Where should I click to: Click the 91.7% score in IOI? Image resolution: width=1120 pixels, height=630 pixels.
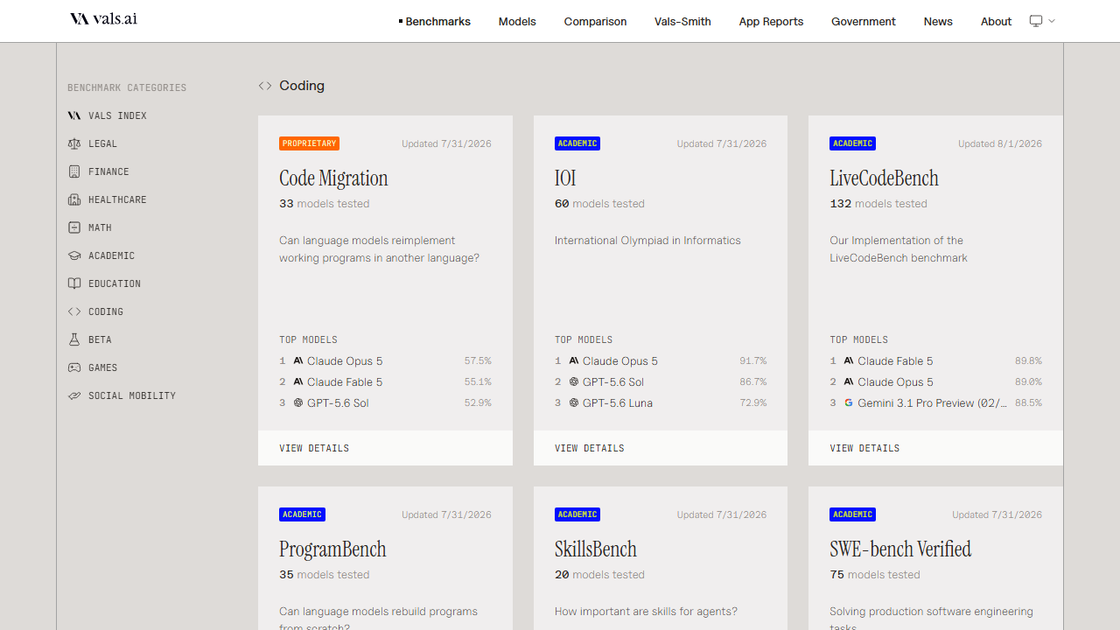(x=752, y=360)
